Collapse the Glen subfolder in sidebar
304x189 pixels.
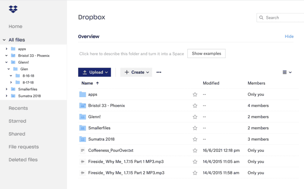tap(9, 69)
